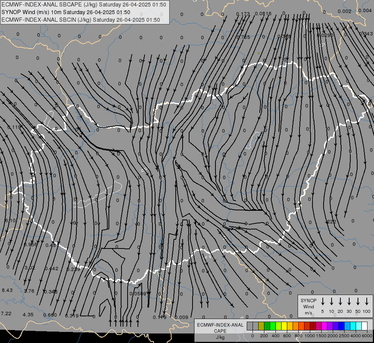This screenshot has width=374, height=343.
Task: Click the CAPE value 3.02 on map
Action: [29, 268]
